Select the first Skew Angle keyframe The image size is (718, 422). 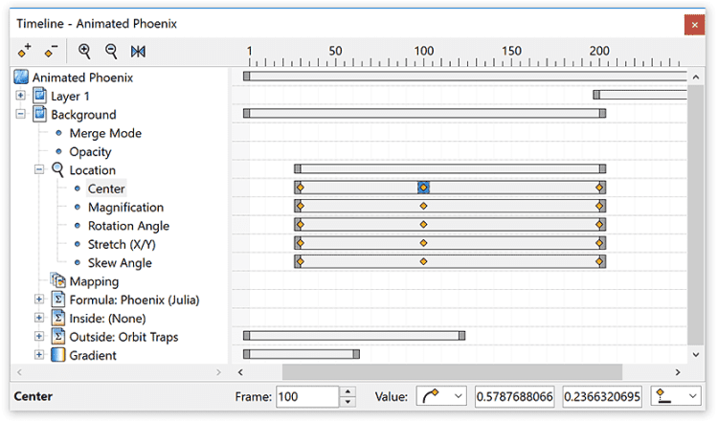click(300, 261)
